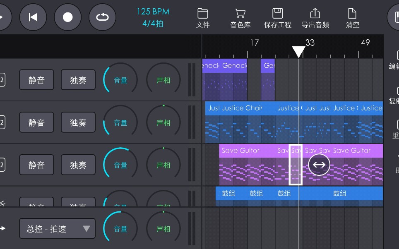Solo the Save Guitar track
The height and width of the screenshot is (249, 399).
tap(78, 165)
